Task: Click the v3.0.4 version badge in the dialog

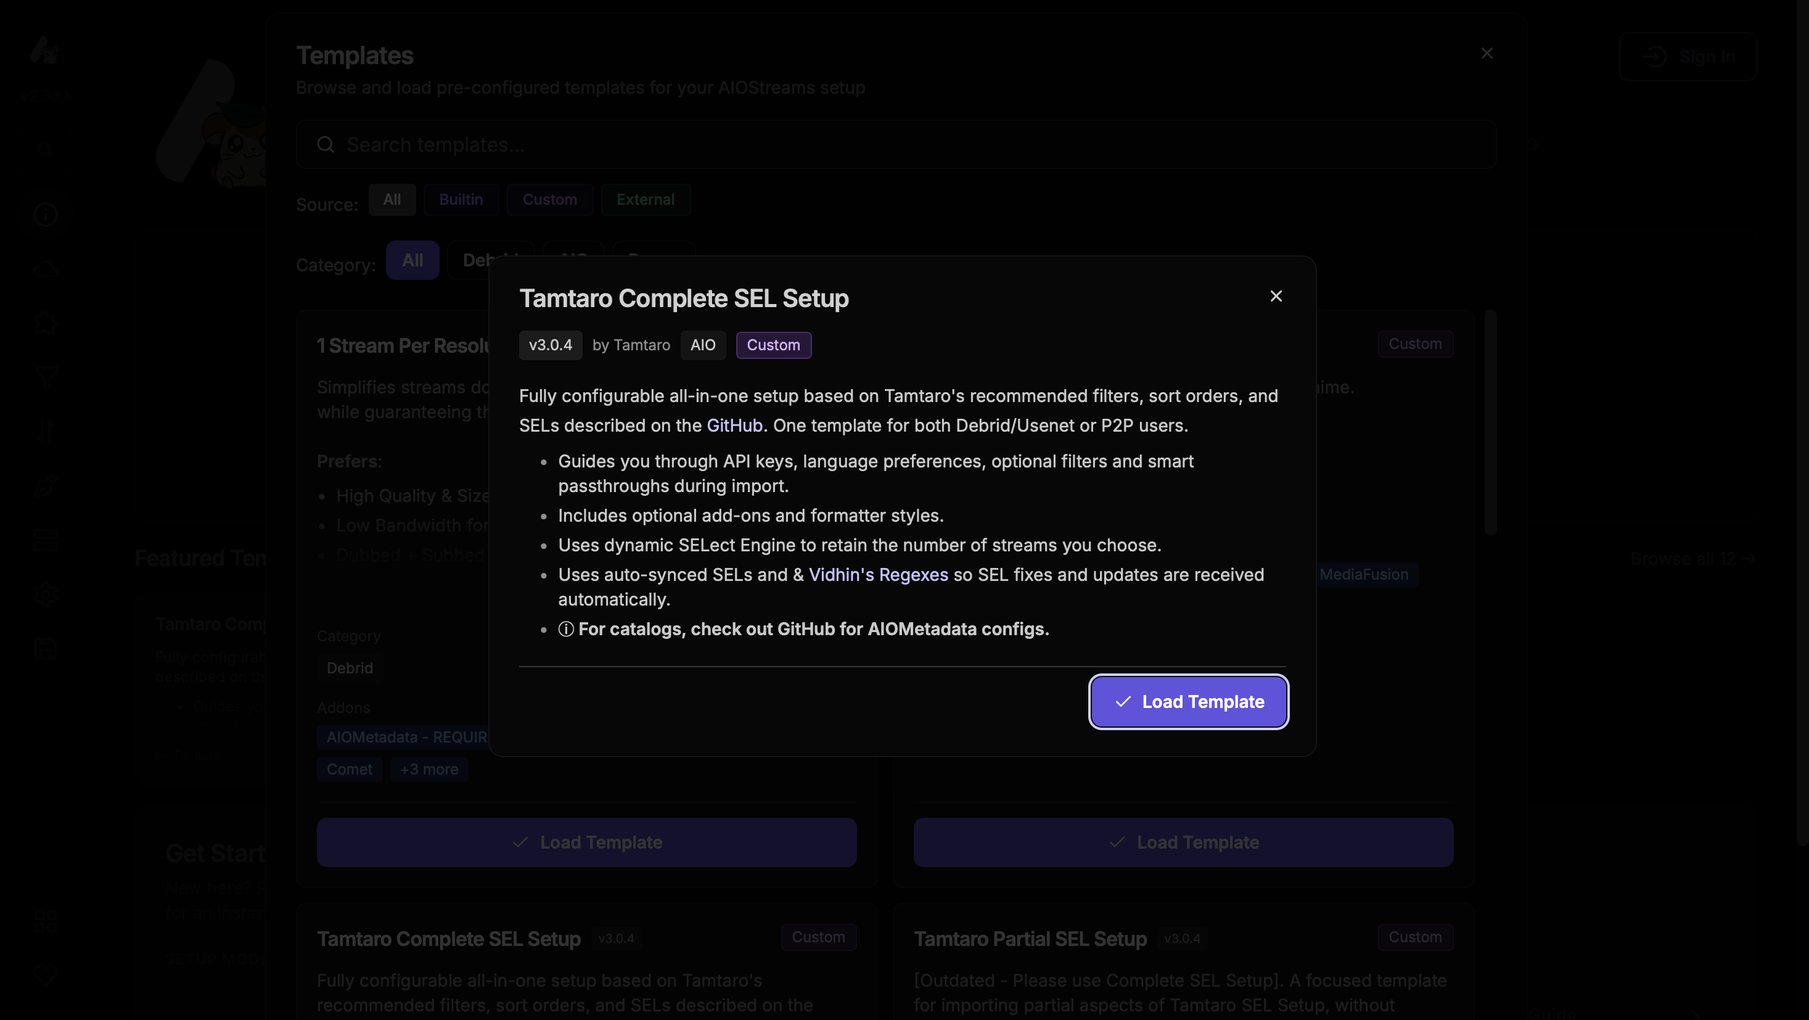Action: pos(550,345)
